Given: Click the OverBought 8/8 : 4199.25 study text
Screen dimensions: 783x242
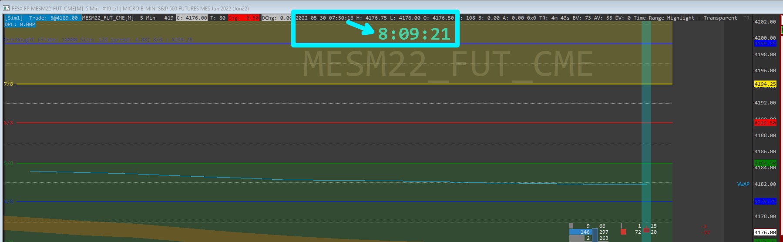Looking at the screenshot, I should coord(98,40).
